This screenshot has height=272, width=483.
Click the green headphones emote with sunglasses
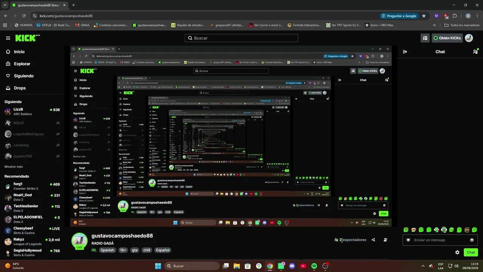(x=444, y=230)
